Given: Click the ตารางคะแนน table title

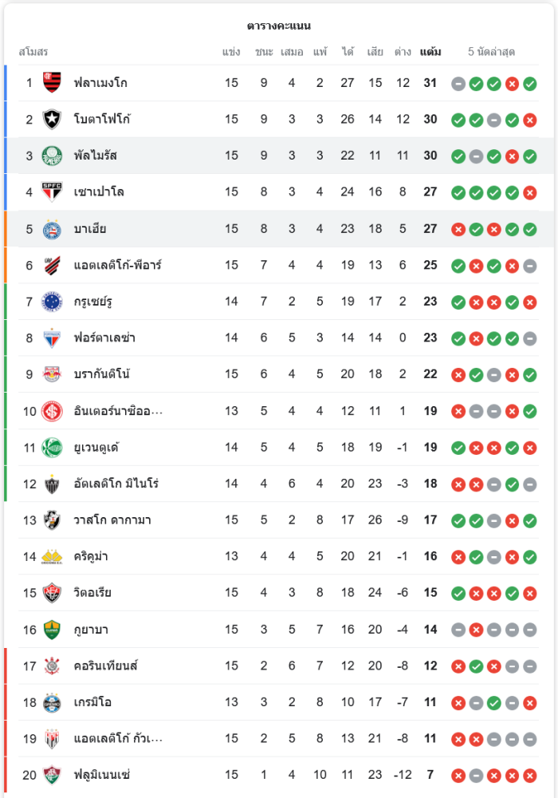Looking at the screenshot, I should point(279,26).
